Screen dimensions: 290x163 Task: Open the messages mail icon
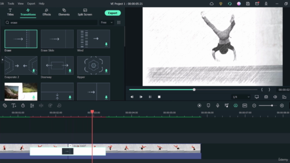(x=257, y=4)
